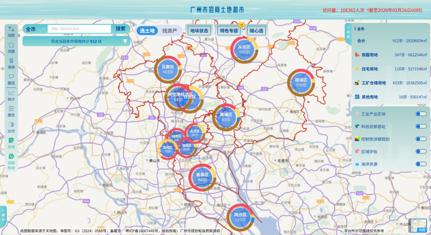Viewport: 431px width, 235px height.
Task: Open the 比对 comparison tool
Action: coord(11,124)
